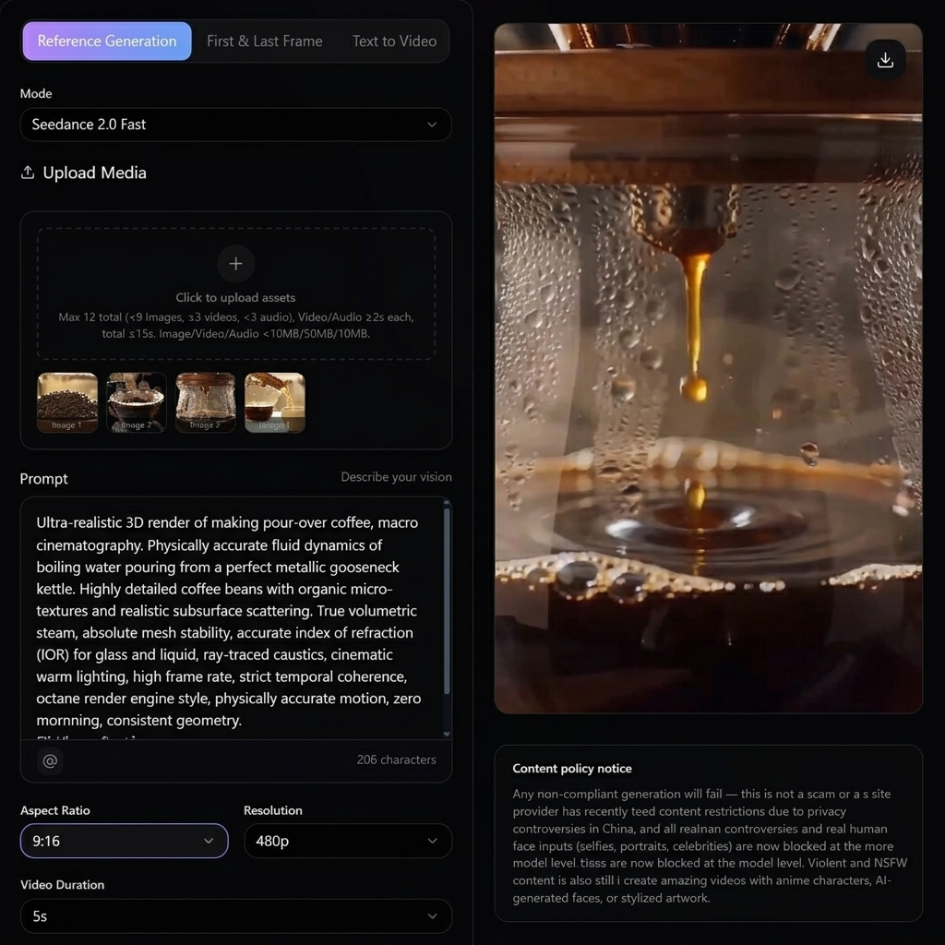Image resolution: width=945 pixels, height=945 pixels.
Task: Select the Image 2 thumbnail
Action: pos(137,402)
